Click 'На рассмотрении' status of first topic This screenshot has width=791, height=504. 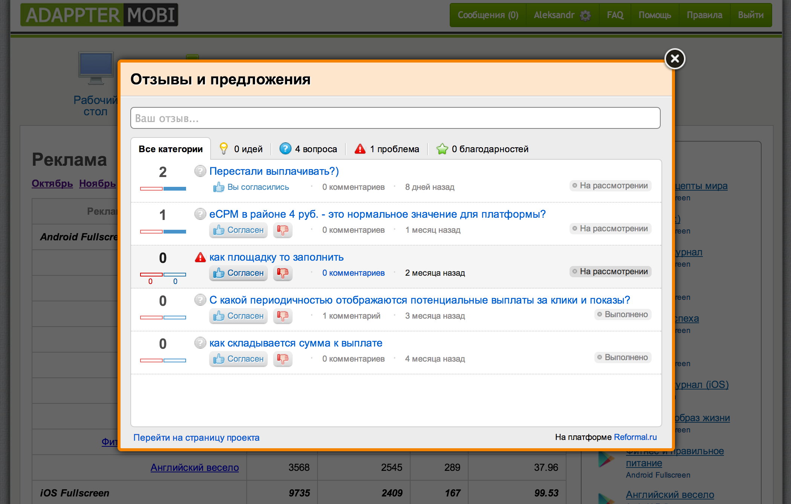(611, 185)
